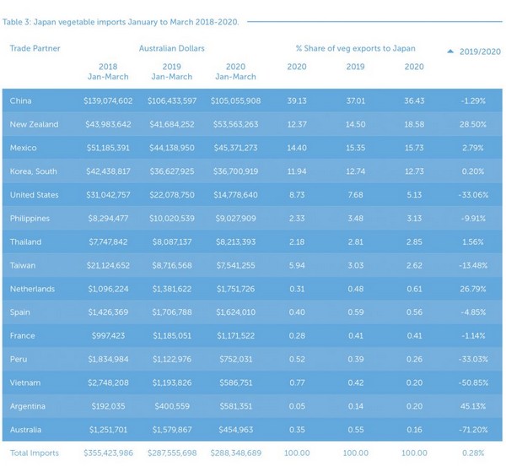Click the Trade Partner column header
Screen dimensions: 506x472
click(x=35, y=48)
